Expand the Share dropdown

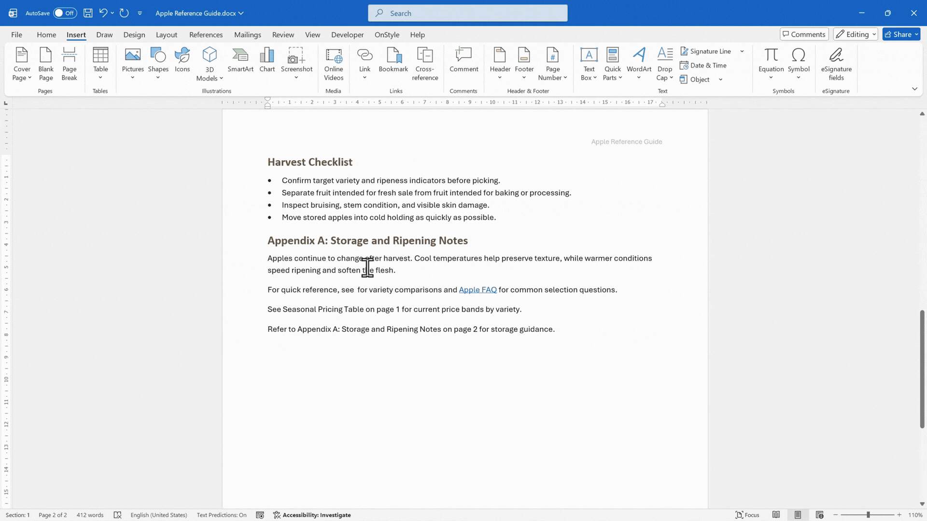point(916,34)
